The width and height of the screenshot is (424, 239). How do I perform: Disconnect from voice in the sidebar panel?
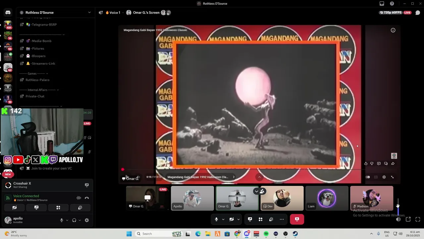coord(87,198)
